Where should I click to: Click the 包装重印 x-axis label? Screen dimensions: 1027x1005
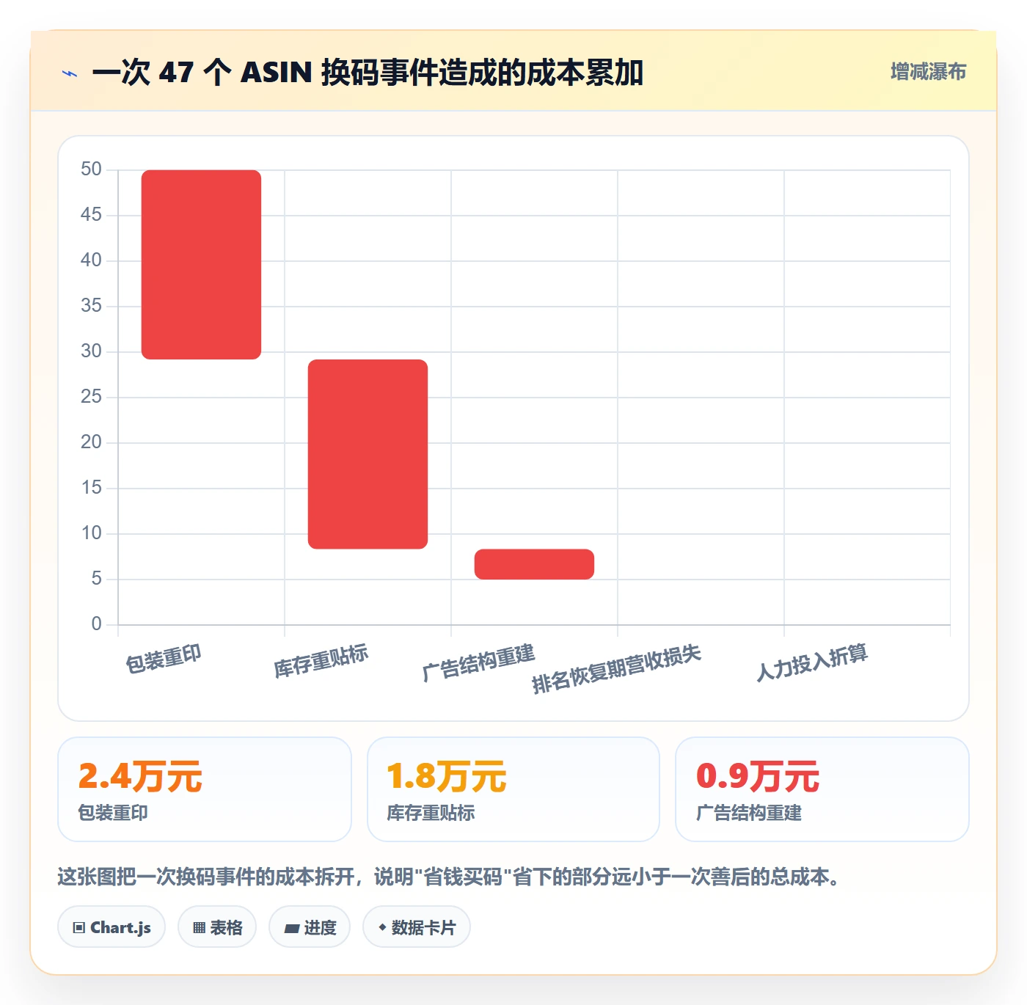[x=164, y=659]
